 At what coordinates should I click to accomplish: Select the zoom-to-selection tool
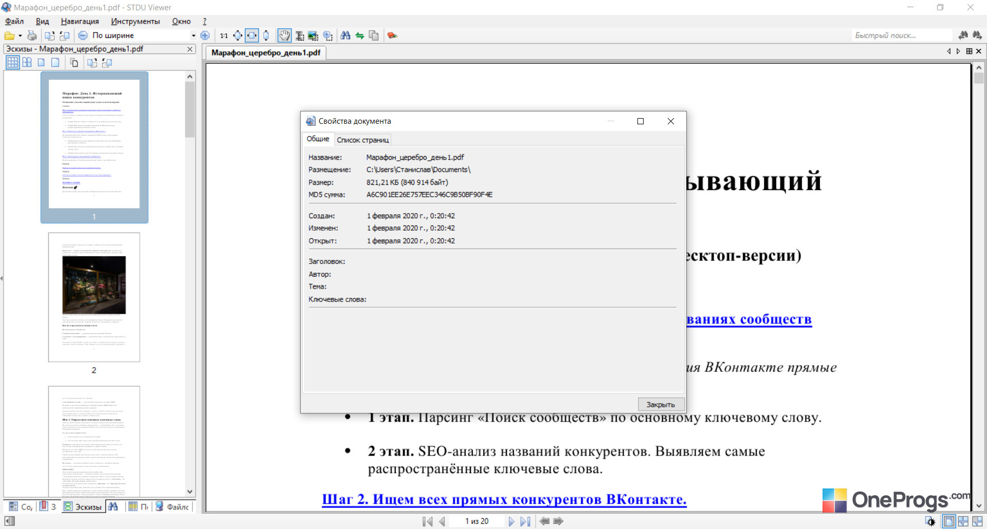[x=327, y=35]
